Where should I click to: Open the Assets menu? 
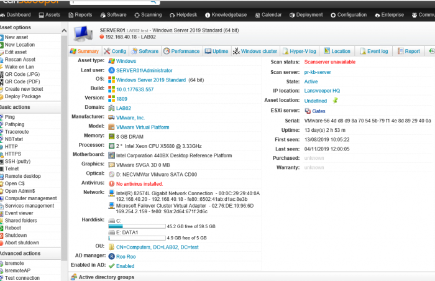coord(49,15)
